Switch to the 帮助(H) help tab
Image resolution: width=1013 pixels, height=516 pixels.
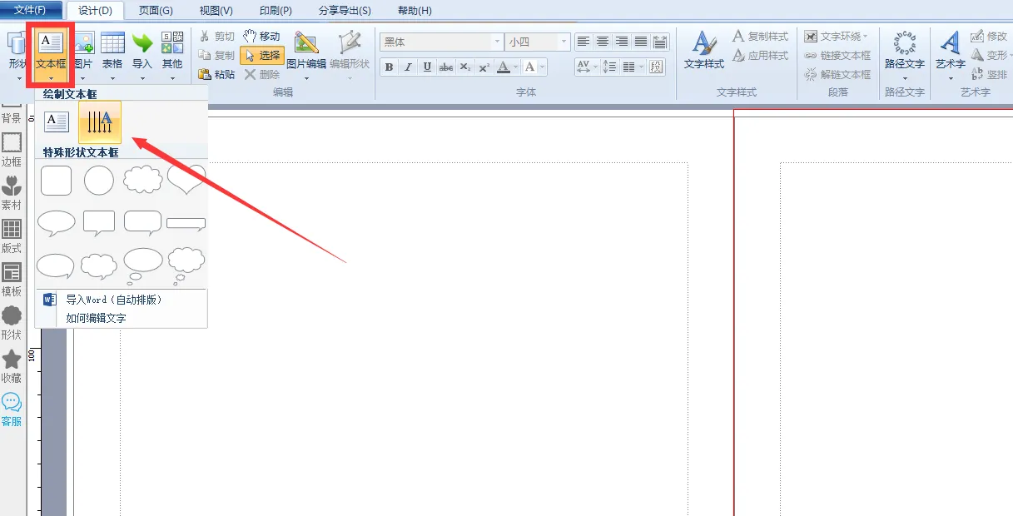(415, 10)
